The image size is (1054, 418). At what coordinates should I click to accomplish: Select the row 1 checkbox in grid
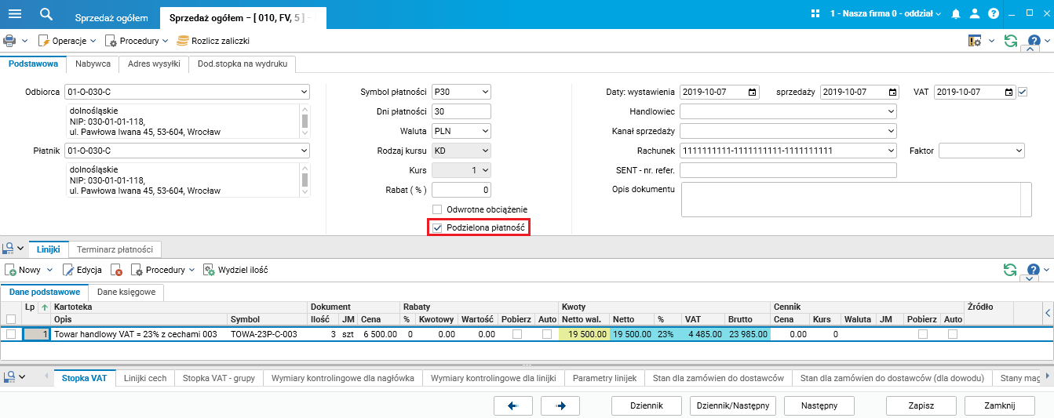click(x=11, y=334)
